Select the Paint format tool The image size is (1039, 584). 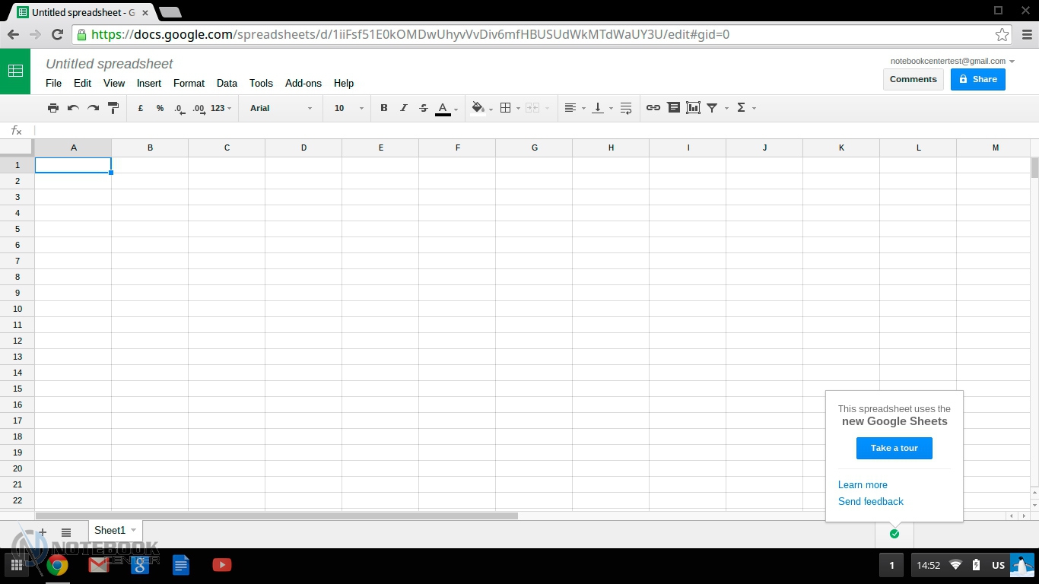[113, 108]
